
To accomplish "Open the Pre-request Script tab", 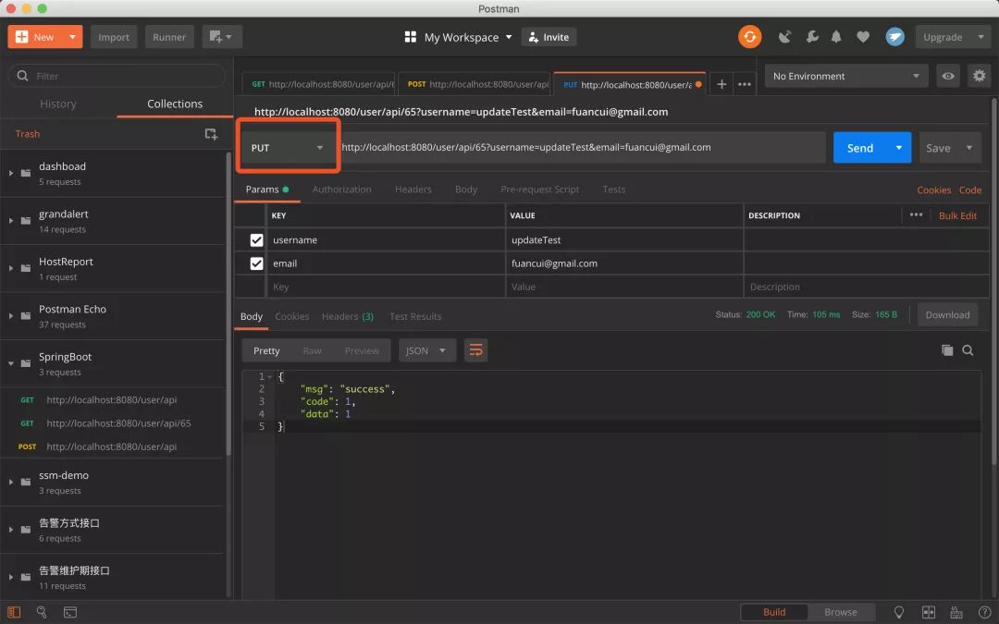I will coord(539,190).
